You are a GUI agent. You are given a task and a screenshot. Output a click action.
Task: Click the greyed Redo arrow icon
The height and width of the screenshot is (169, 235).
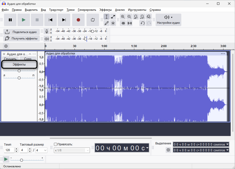click(x=149, y=23)
